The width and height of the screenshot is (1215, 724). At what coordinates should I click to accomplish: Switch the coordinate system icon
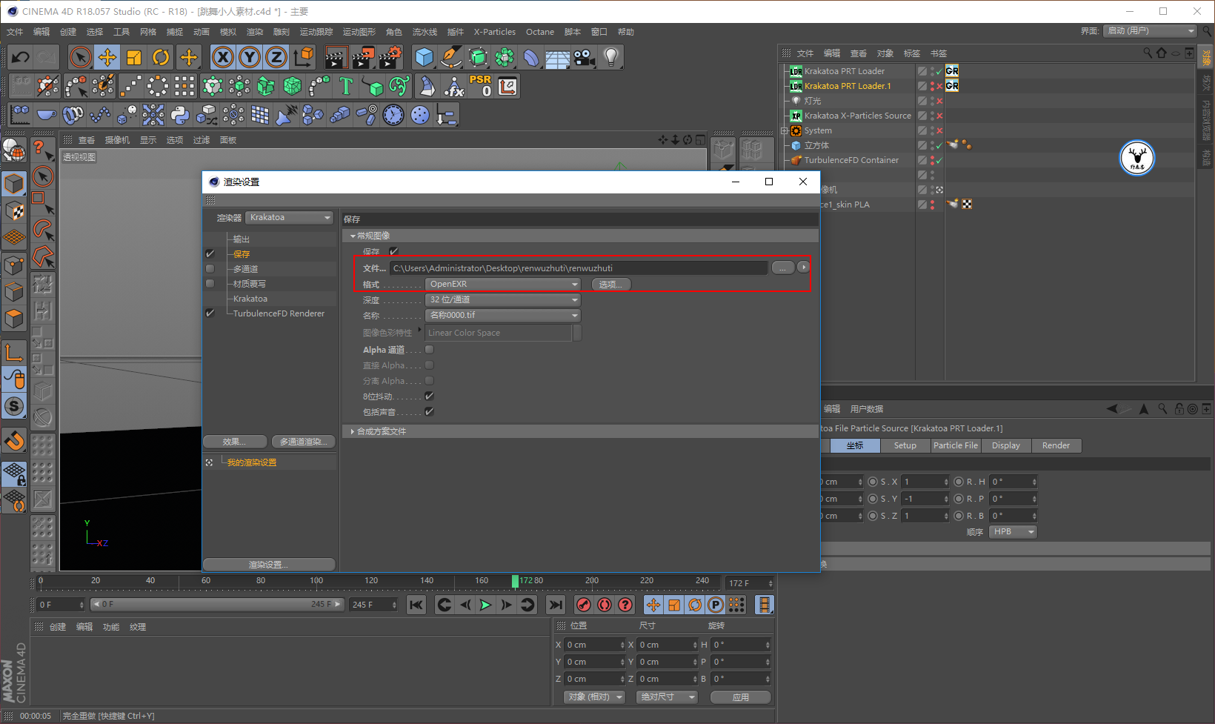[x=303, y=57]
